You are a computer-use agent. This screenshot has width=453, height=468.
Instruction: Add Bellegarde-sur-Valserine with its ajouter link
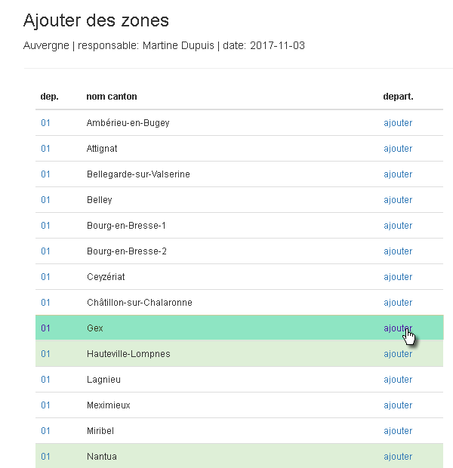398,174
